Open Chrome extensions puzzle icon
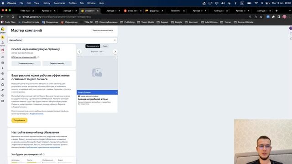This screenshot has width=292, height=164. (x=273, y=17)
